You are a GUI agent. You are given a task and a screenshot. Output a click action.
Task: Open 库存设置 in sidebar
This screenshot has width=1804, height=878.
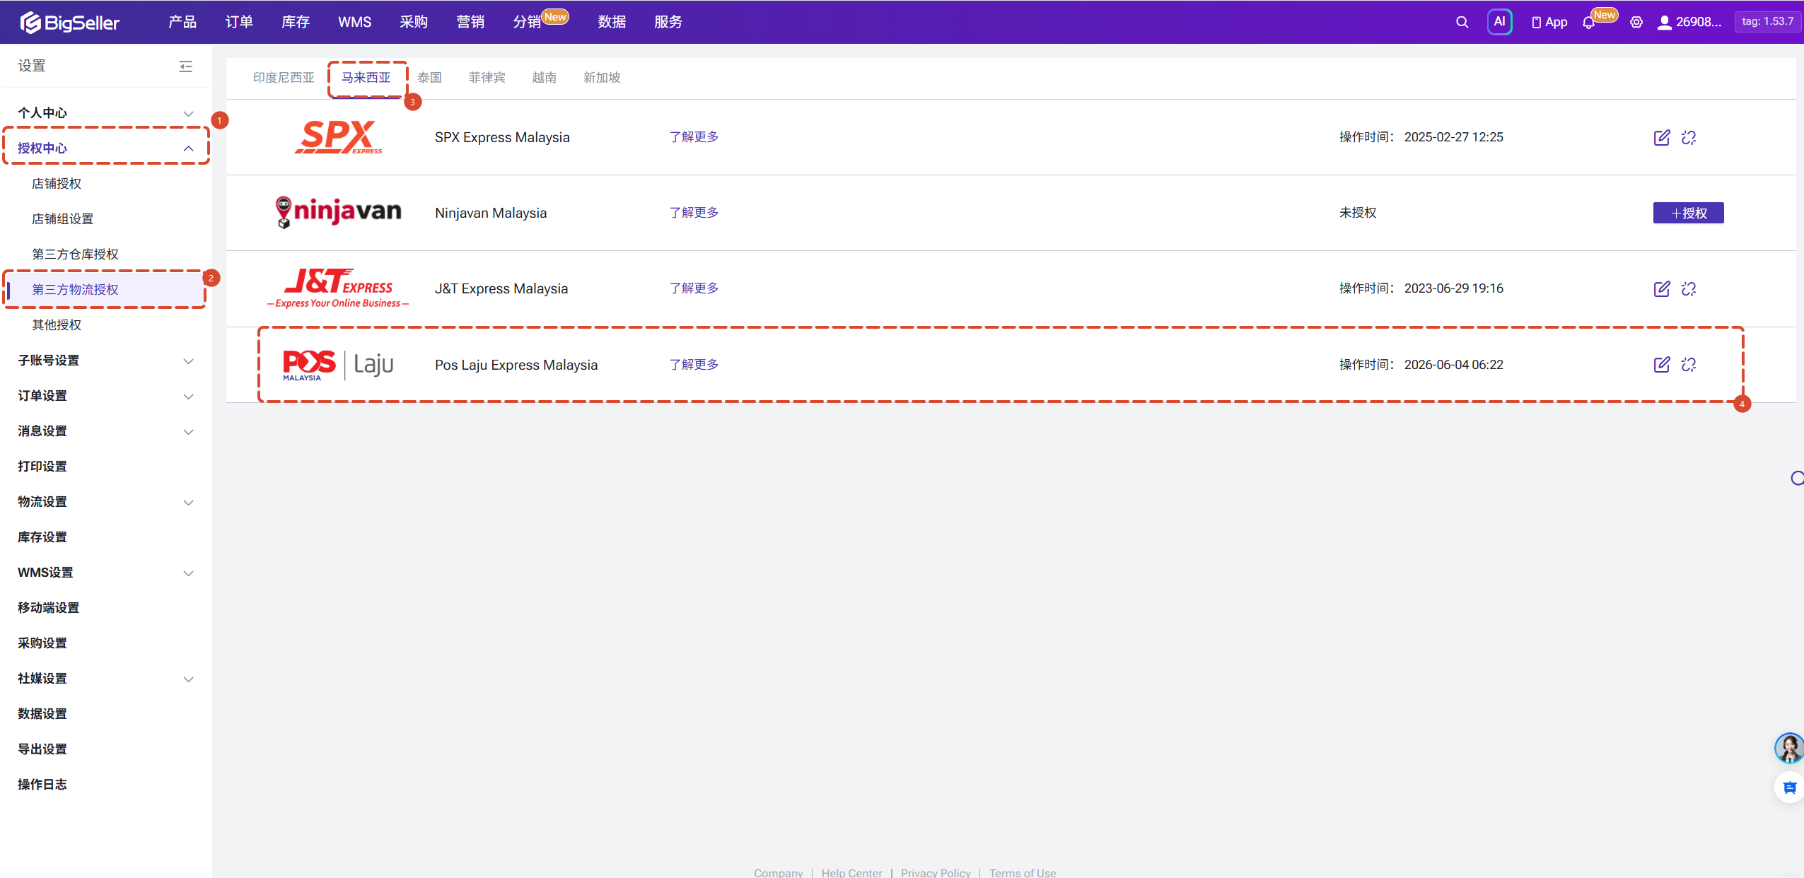click(42, 537)
